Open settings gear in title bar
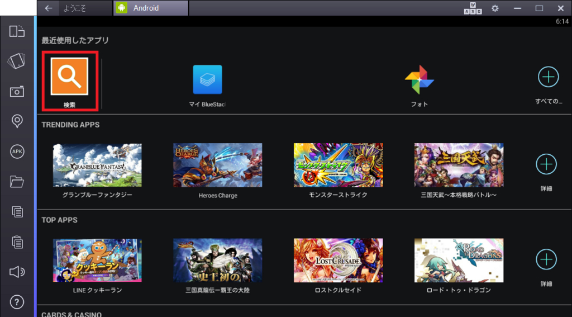Image resolution: width=572 pixels, height=317 pixels. pos(495,8)
